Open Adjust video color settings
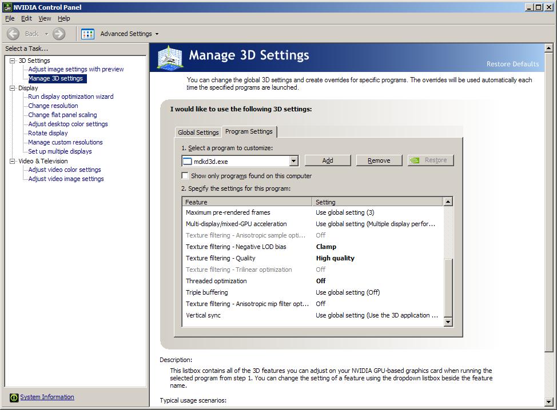The image size is (557, 410). [65, 170]
